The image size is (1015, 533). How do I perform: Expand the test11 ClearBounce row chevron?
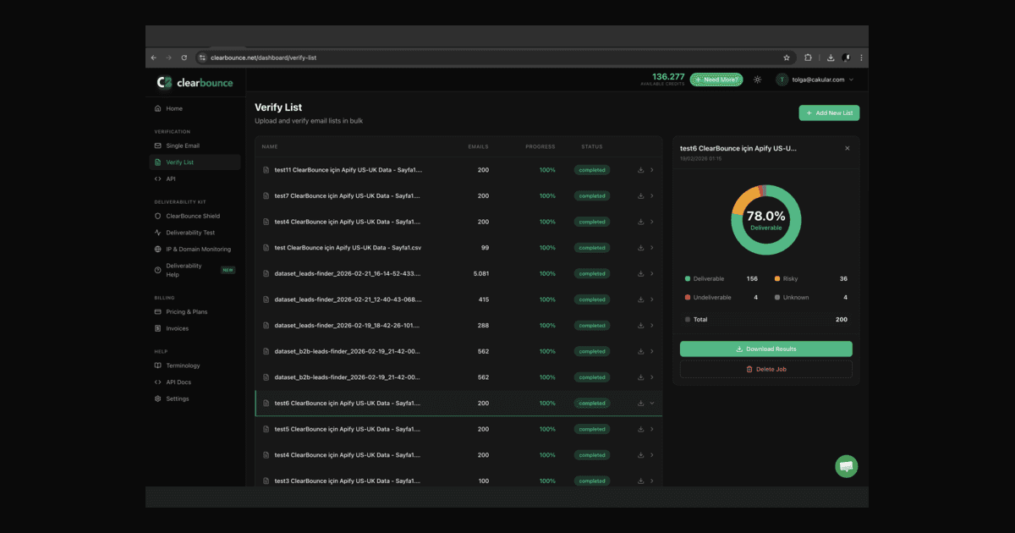[652, 170]
